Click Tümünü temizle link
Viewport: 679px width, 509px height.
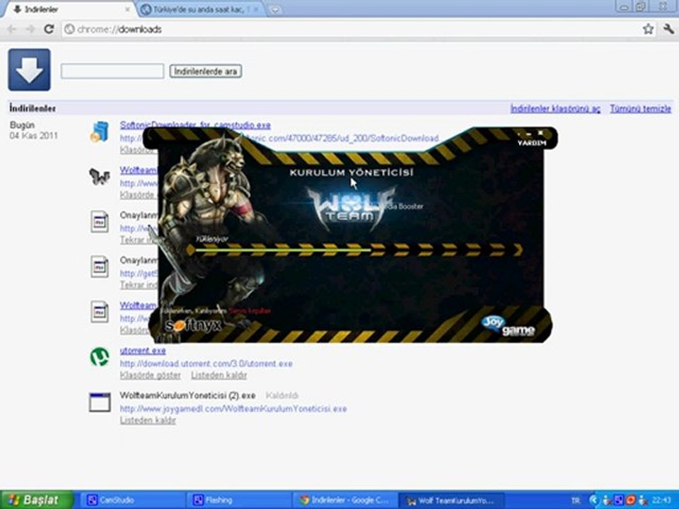(x=641, y=109)
